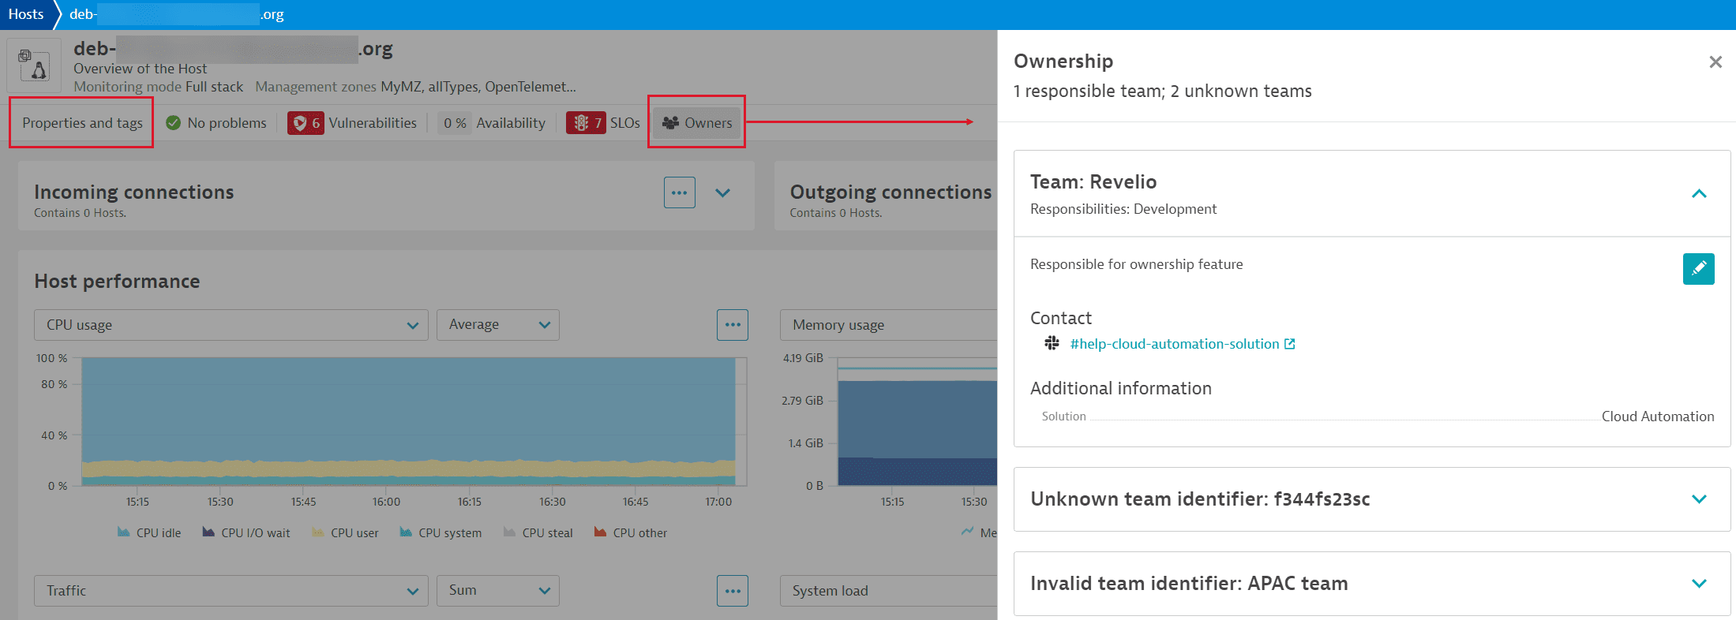
Task: Open the CPU usage metric dropdown
Action: coord(231,325)
